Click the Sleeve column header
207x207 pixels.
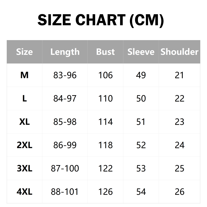[x=141, y=52]
